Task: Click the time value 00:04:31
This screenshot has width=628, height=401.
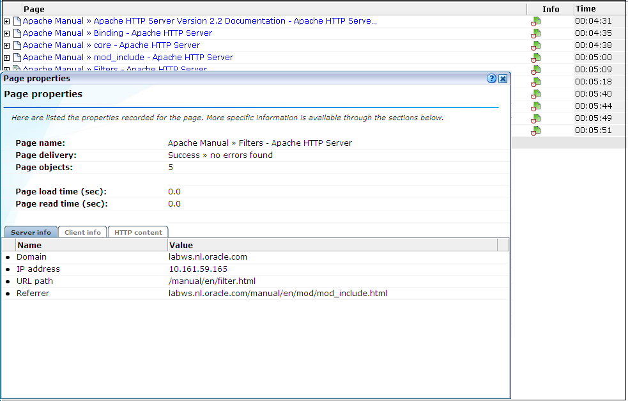Action: click(x=594, y=21)
